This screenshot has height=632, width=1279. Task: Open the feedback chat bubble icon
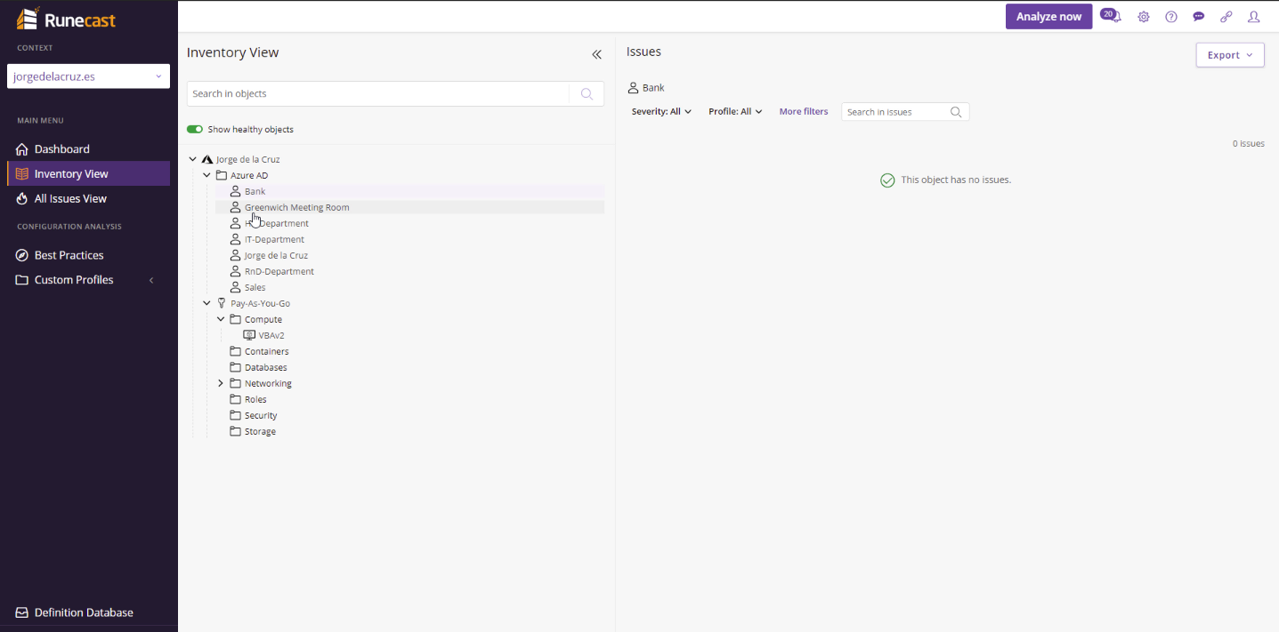coord(1199,17)
